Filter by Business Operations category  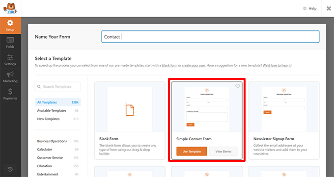58,141
